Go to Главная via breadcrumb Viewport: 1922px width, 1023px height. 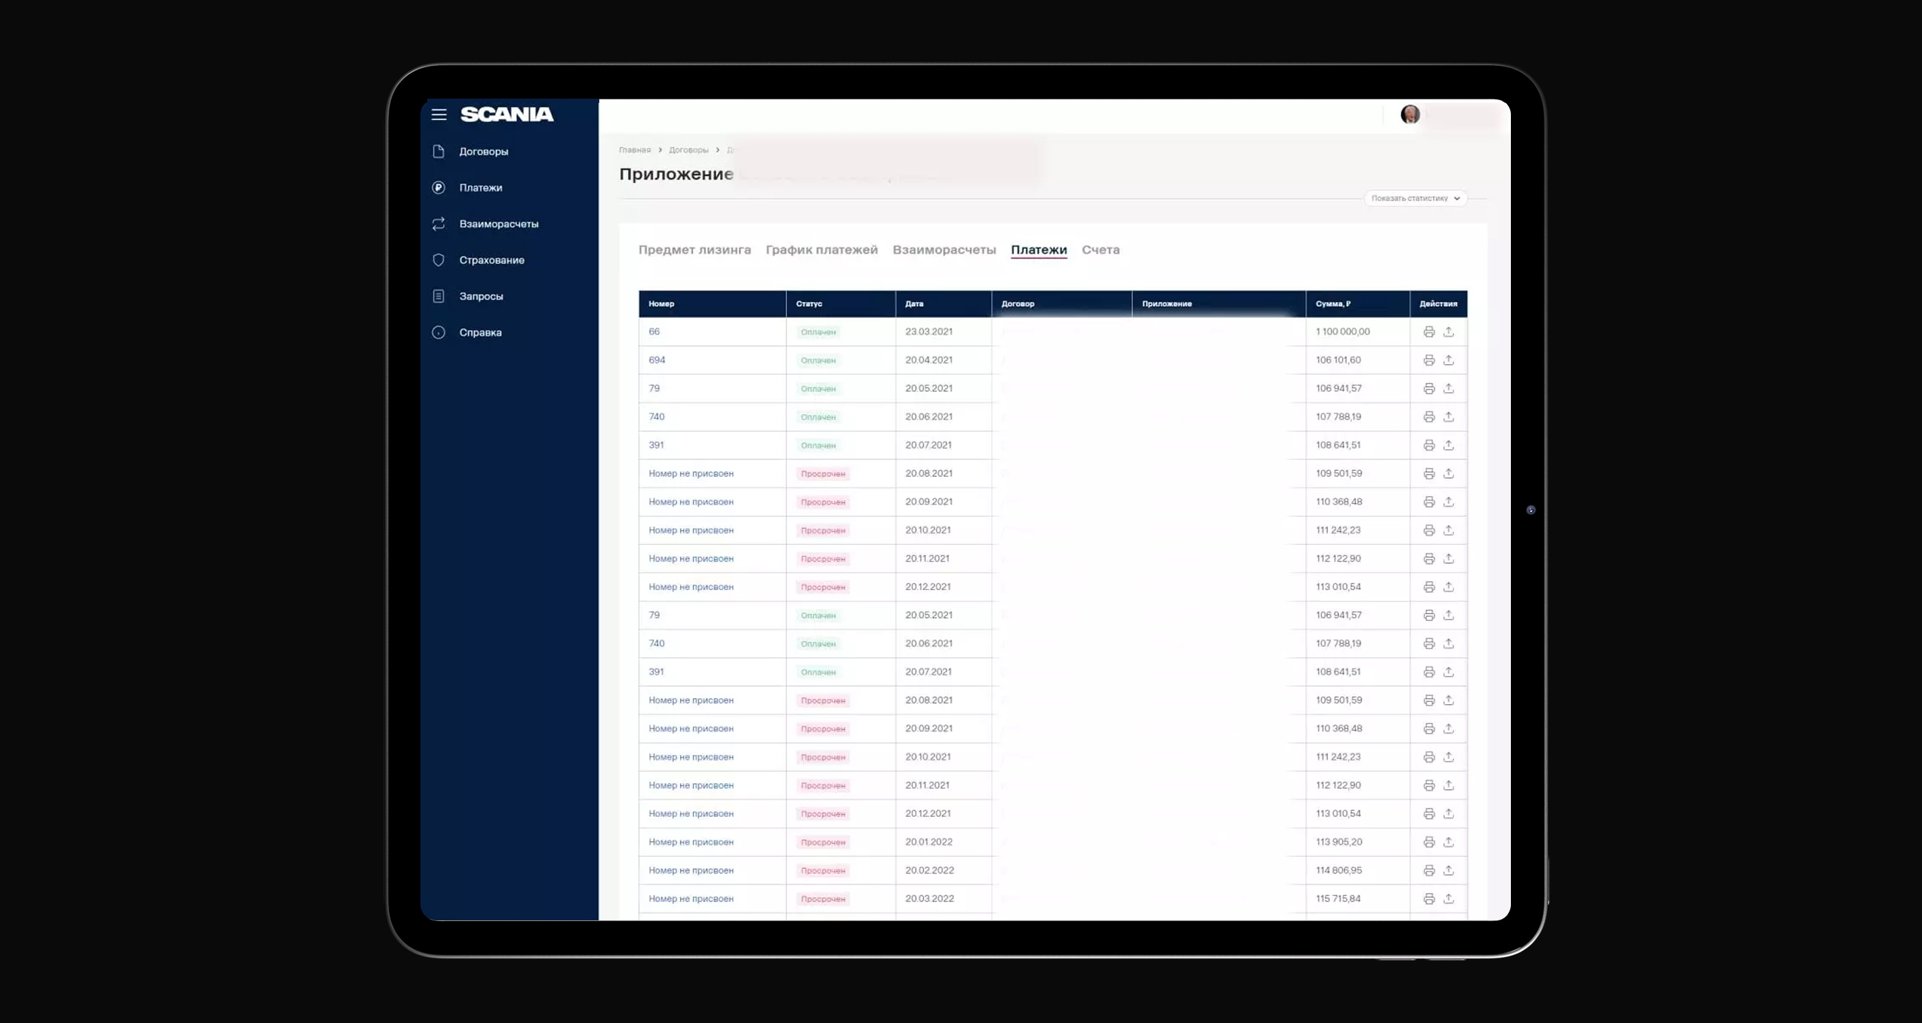point(634,150)
